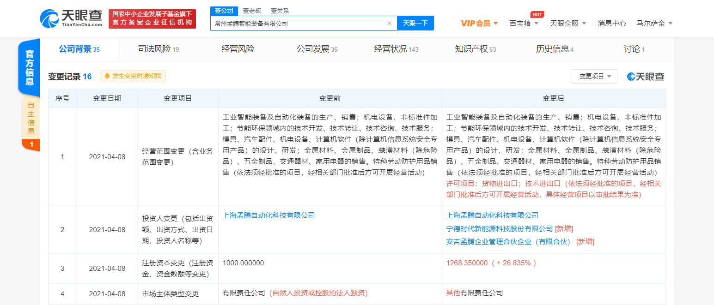Select the 查老板 search tab
The image size is (714, 305).
[252, 11]
